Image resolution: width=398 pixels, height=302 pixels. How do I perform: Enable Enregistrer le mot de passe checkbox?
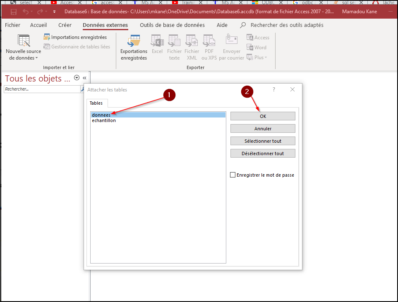point(233,175)
